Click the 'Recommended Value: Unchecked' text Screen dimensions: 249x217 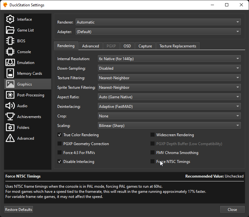click(214, 176)
